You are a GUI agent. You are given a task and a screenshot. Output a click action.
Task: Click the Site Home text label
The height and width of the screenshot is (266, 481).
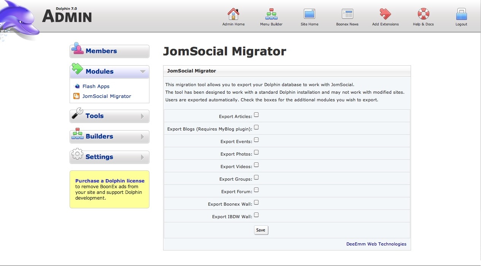tap(310, 24)
